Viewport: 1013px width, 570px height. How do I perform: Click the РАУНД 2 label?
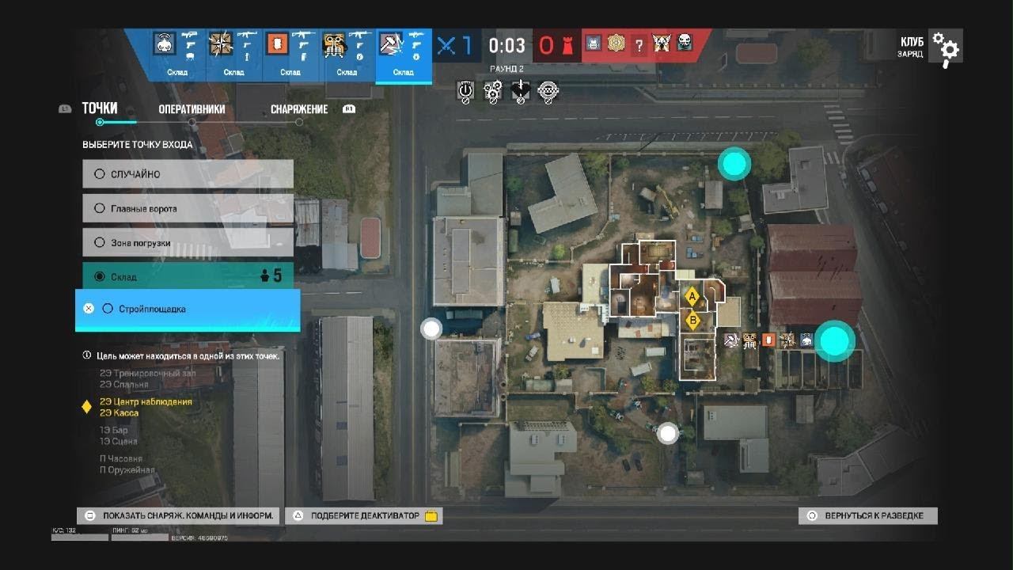506,69
